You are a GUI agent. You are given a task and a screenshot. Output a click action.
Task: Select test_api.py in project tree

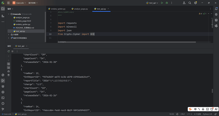coord(26,31)
